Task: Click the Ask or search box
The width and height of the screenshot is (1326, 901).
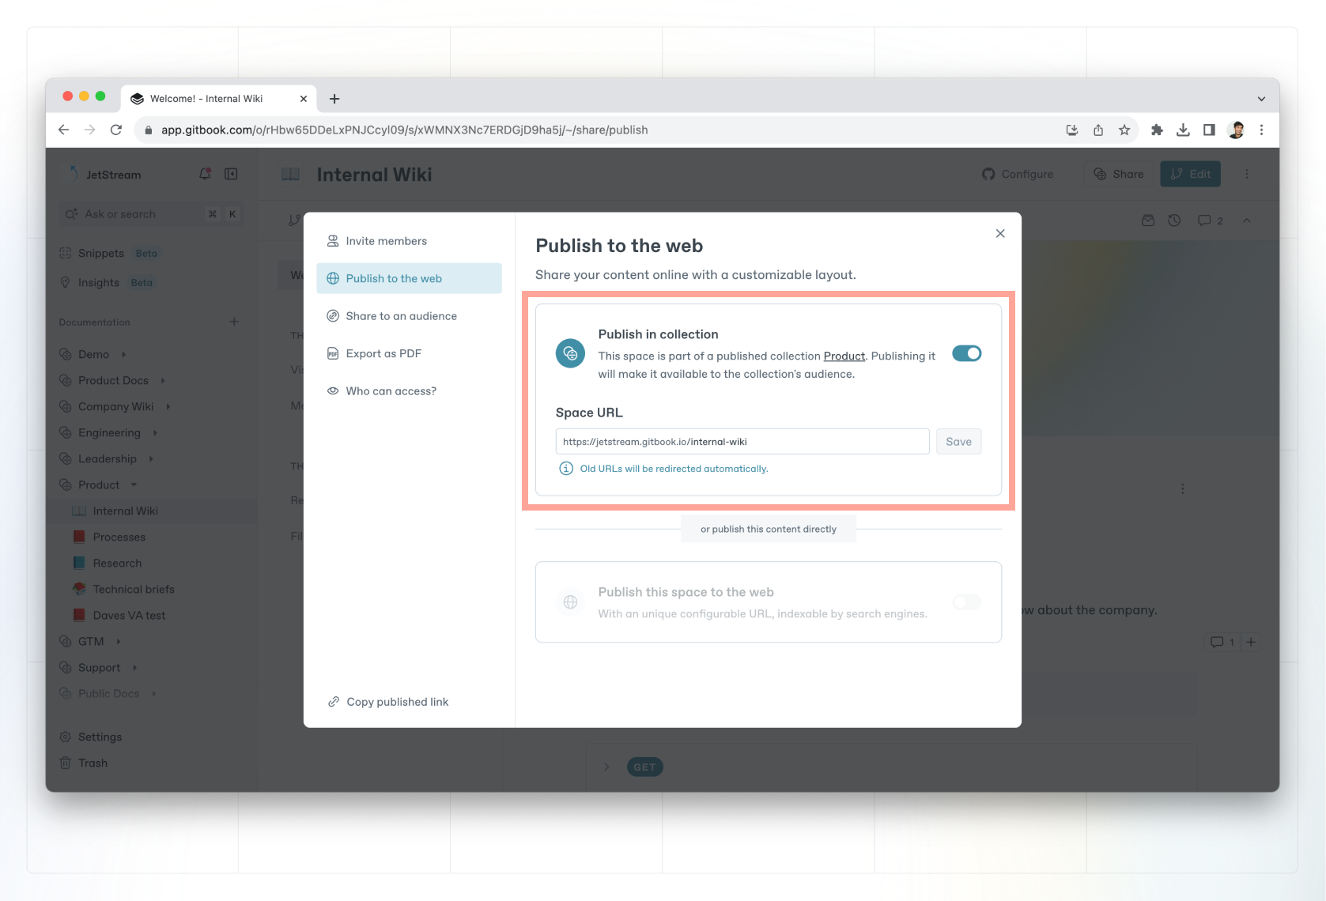Action: [150, 214]
